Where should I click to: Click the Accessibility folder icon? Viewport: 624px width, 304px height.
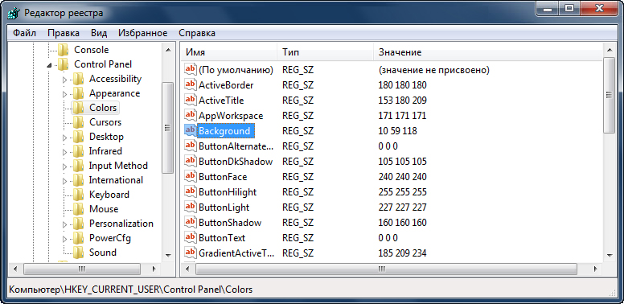[x=78, y=79]
